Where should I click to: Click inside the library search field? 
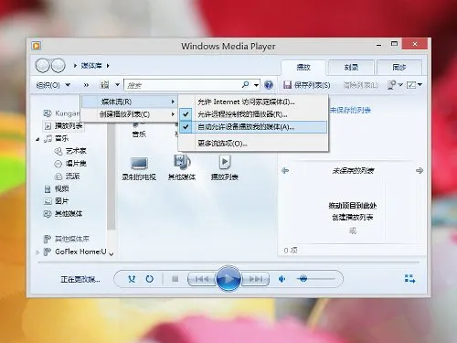point(183,85)
